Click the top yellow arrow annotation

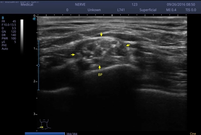coord(101,34)
